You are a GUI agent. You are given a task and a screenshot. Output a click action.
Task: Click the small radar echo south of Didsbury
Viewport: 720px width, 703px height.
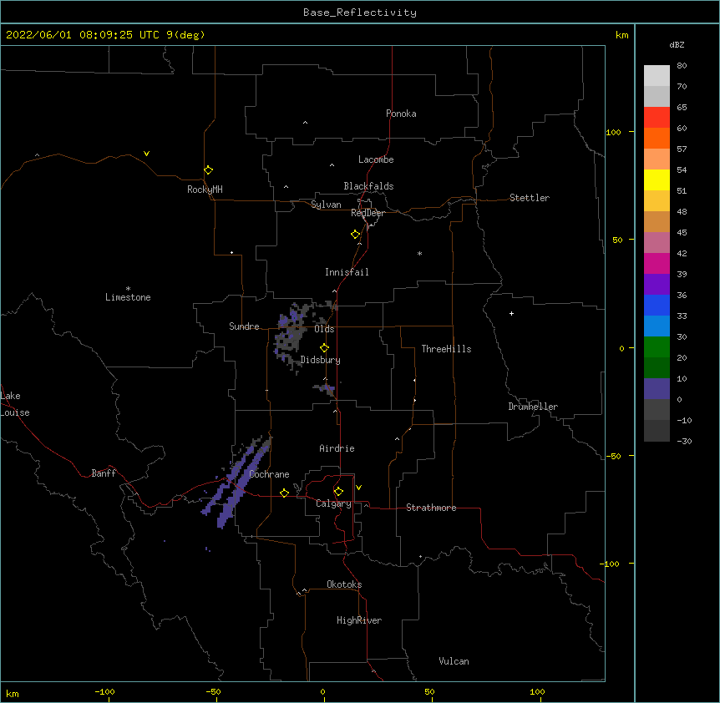[325, 390]
